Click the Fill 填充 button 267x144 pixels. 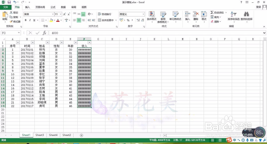point(216,17)
